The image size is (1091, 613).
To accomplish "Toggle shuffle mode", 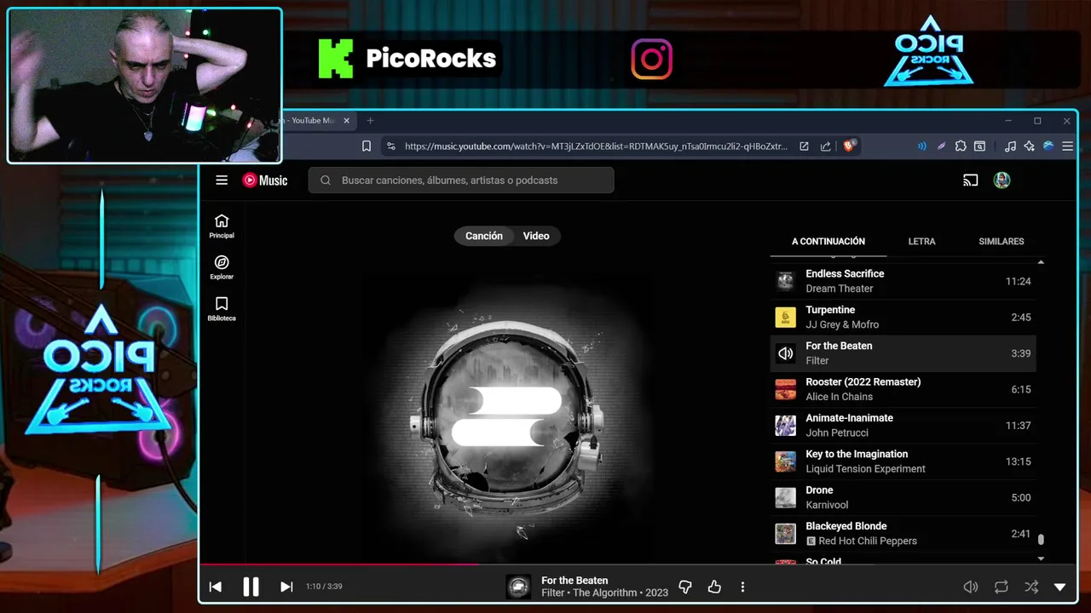I will point(1031,587).
